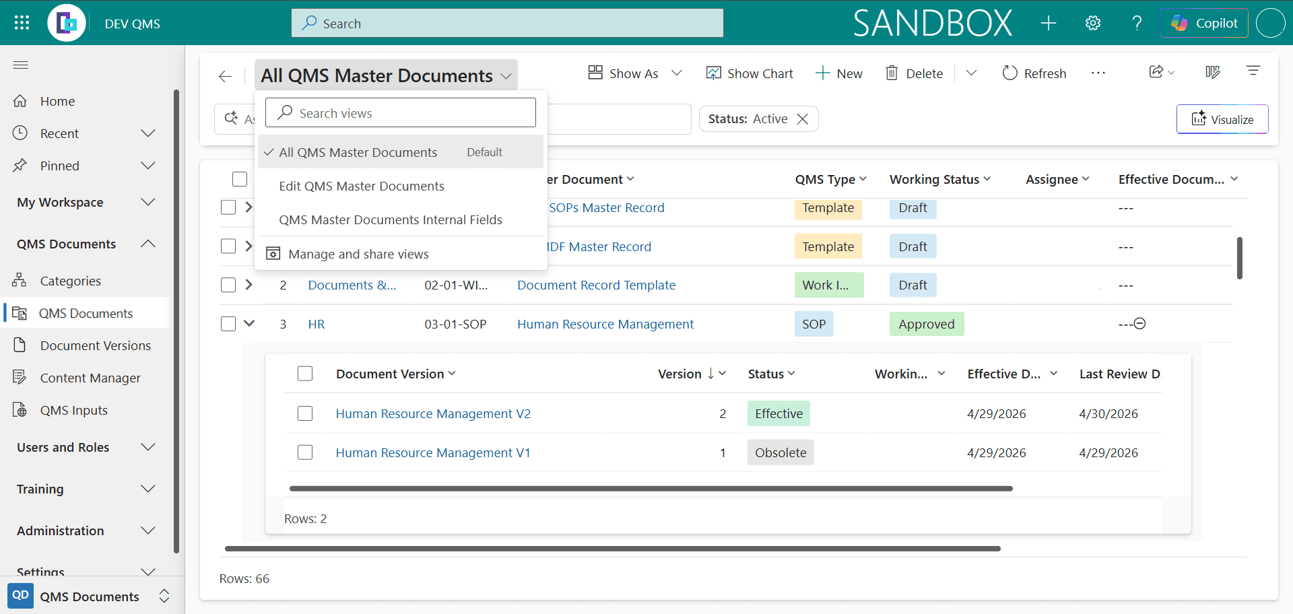This screenshot has width=1293, height=614.
Task: Check Human Resource Management V2 row
Action: pos(305,413)
